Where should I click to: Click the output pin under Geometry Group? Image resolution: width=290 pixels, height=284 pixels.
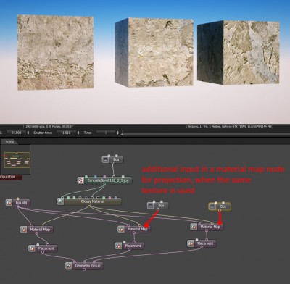pos(84,270)
